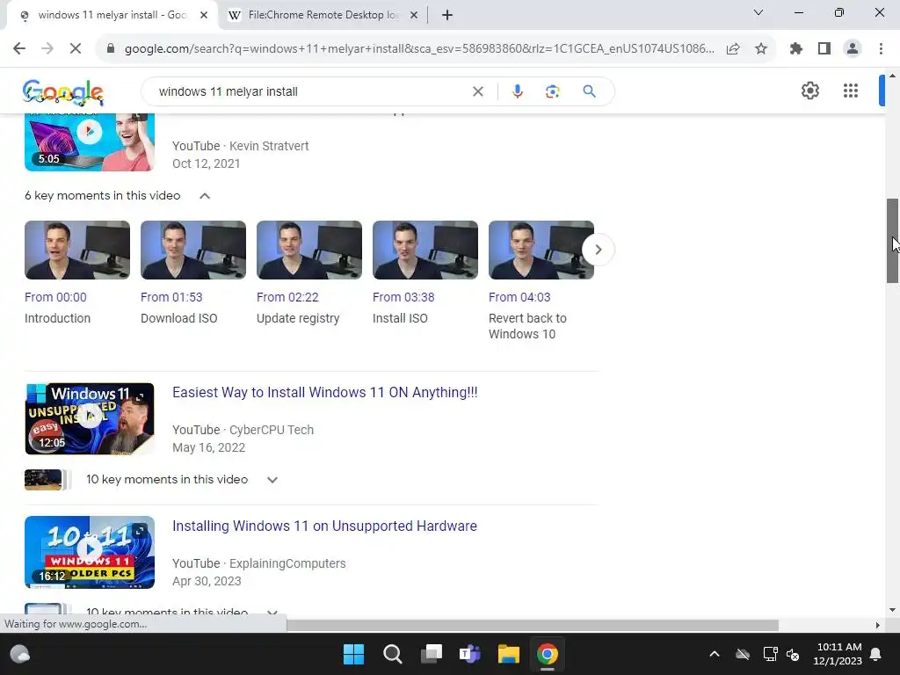Close the Chrome Remote Desktop tab

[414, 15]
